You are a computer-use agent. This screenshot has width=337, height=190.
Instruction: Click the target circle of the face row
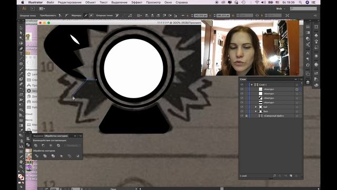tap(297, 111)
